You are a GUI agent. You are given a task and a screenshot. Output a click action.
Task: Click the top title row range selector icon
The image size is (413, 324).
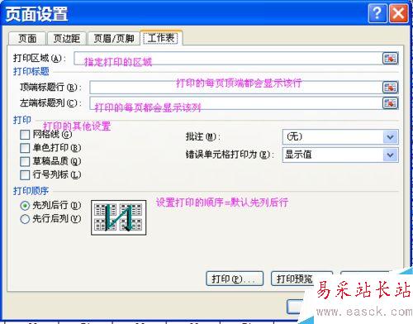(x=390, y=88)
